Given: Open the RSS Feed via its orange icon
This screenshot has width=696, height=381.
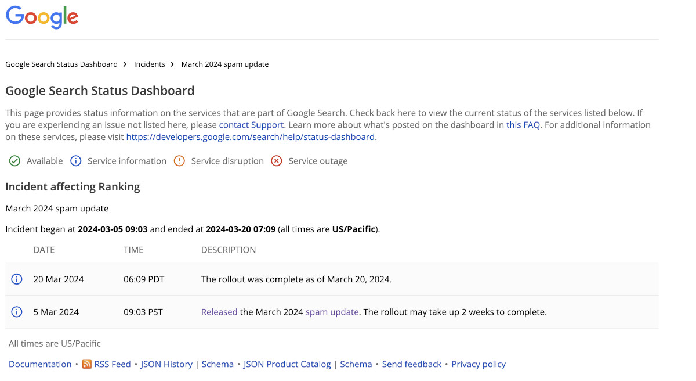Looking at the screenshot, I should click(86, 364).
